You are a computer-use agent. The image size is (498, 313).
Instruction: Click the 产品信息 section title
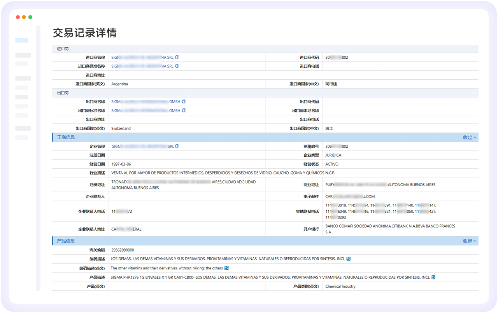pos(66,241)
